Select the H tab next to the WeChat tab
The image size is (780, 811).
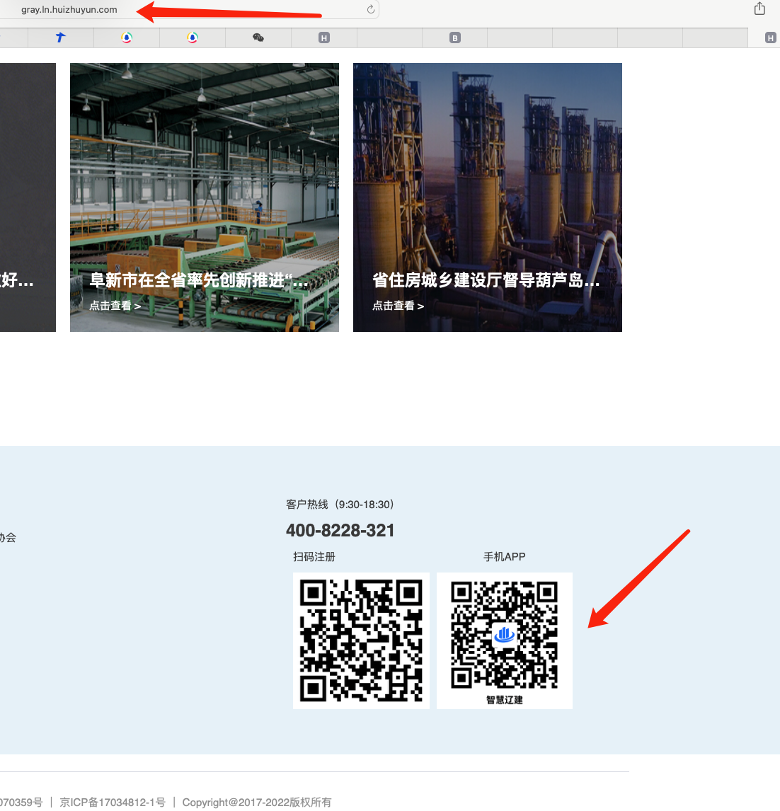click(323, 38)
